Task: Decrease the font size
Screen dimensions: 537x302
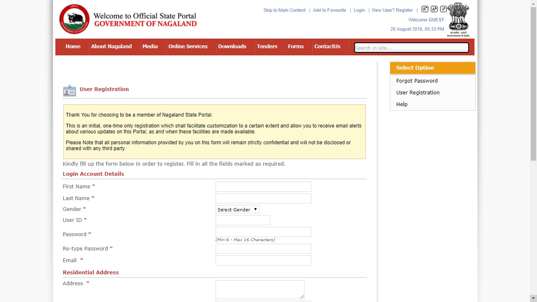Action: pyautogui.click(x=443, y=9)
